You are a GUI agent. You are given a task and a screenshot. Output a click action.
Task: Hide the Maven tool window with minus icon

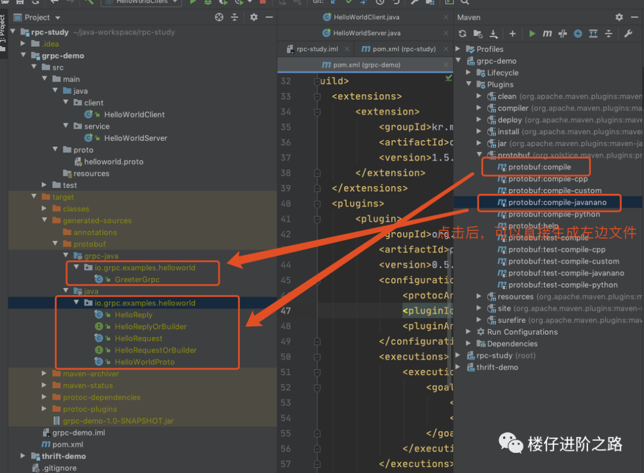(x=634, y=17)
